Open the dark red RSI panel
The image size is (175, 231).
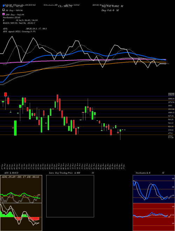[x=154, y=217]
